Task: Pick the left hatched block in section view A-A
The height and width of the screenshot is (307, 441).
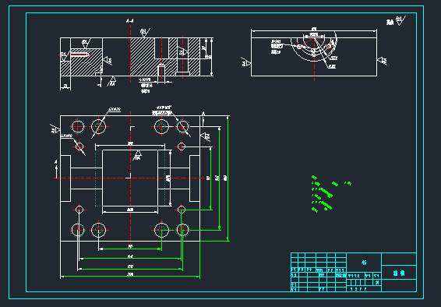Action: [x=81, y=62]
